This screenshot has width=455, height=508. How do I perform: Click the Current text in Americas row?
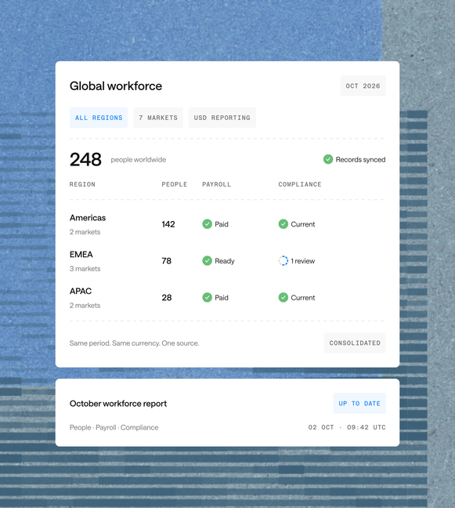(x=302, y=224)
